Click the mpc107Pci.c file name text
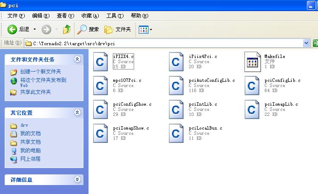The width and height of the screenshot is (318, 194). 127,81
